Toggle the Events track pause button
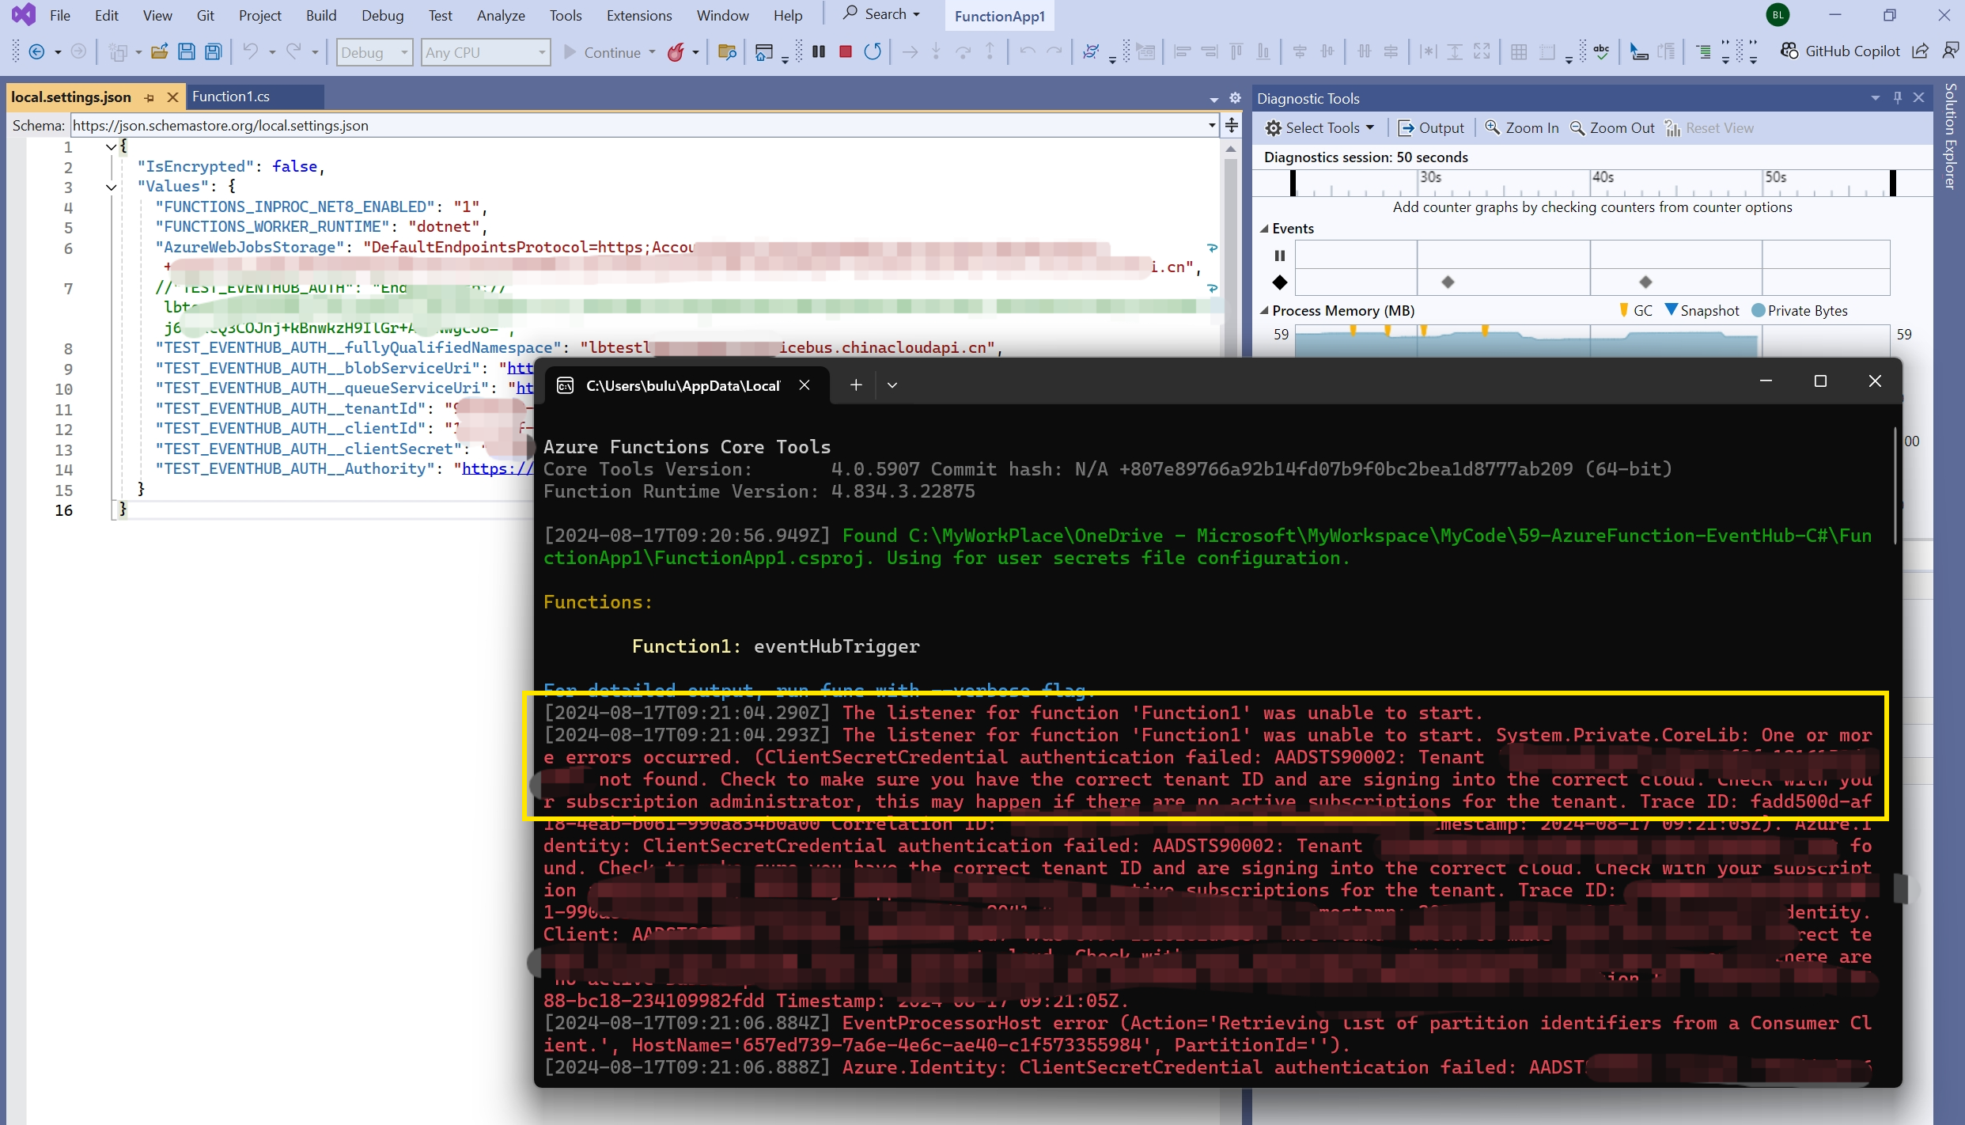1965x1125 pixels. [x=1280, y=256]
